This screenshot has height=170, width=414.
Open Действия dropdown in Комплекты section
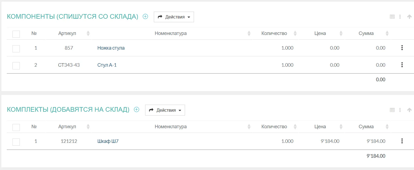tap(165, 110)
